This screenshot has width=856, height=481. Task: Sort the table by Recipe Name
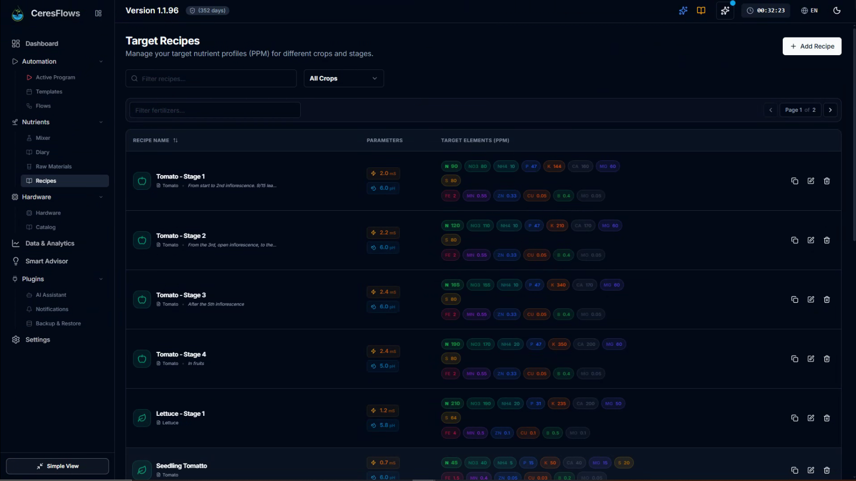(155, 140)
